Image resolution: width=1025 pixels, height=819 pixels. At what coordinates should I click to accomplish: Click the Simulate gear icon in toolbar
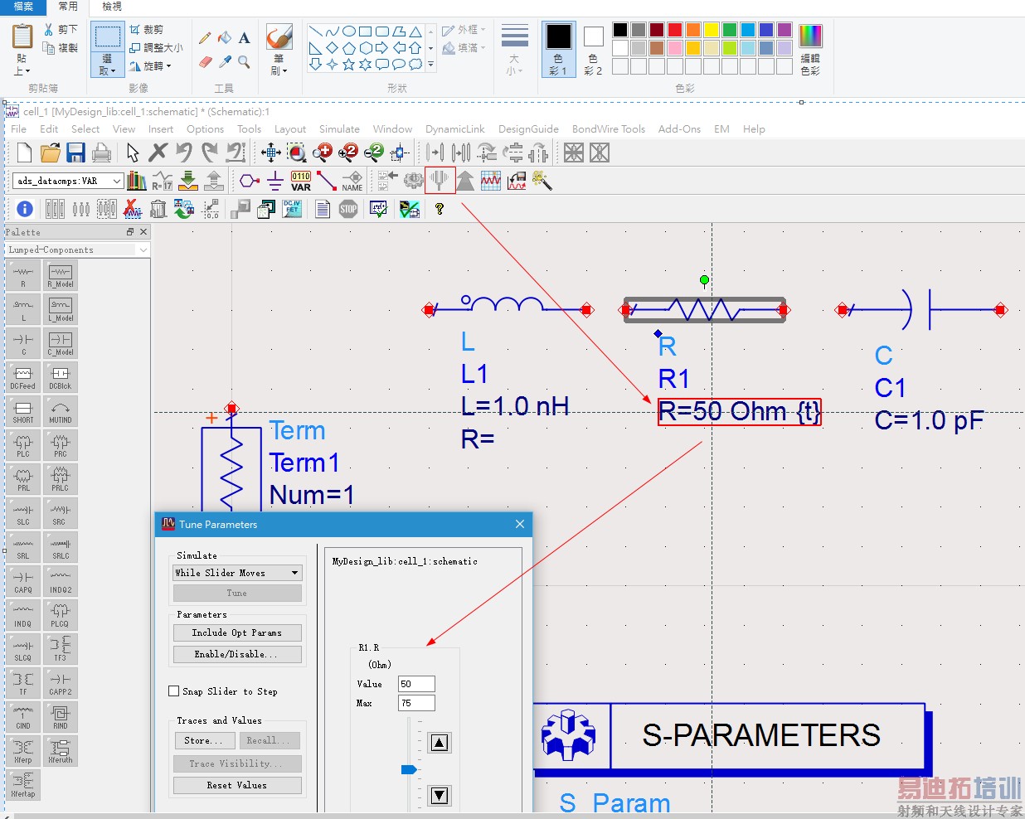pos(413,180)
